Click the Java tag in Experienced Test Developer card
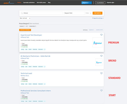The width and height of the screenshot is (127, 104). [26, 49]
